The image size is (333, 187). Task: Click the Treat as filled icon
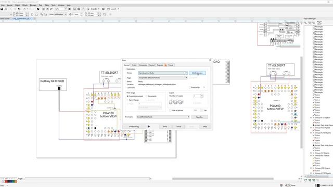point(105,15)
